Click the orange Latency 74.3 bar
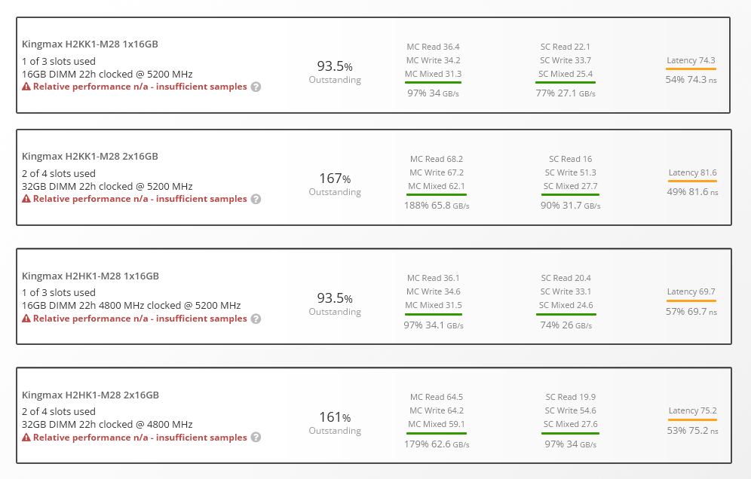The height and width of the screenshot is (479, 751). (691, 69)
